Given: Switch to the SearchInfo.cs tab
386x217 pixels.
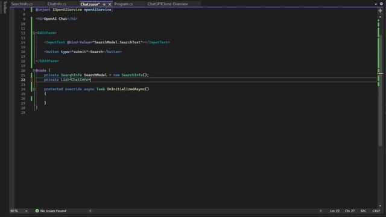Looking at the screenshot, I should [x=22, y=4].
